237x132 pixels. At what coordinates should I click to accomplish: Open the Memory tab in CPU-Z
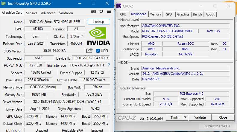pyautogui.click(x=155, y=14)
